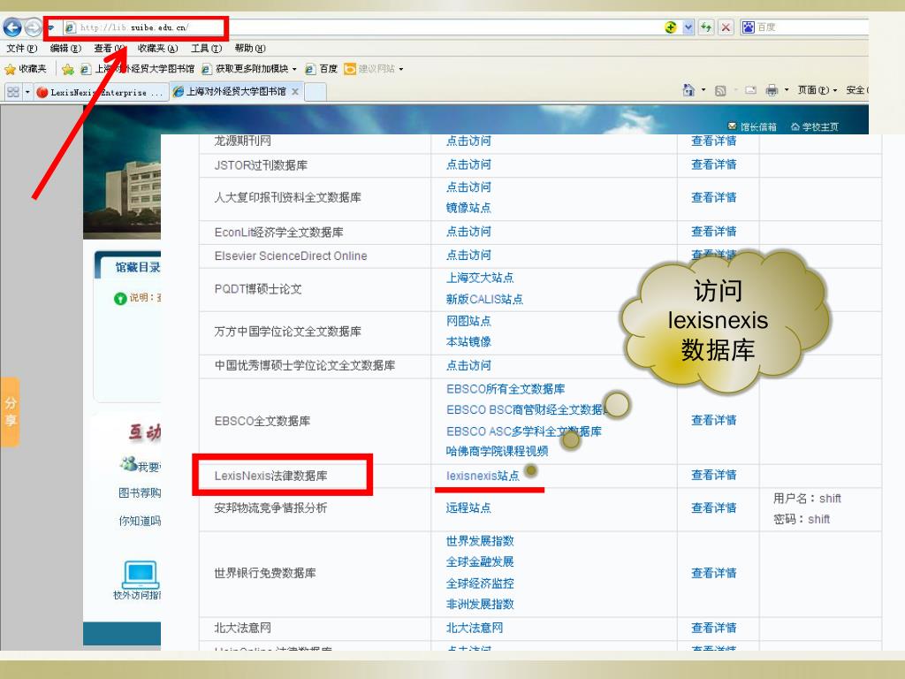The width and height of the screenshot is (905, 679).
Task: Open the tab list dropdown arrow
Action: click(27, 92)
